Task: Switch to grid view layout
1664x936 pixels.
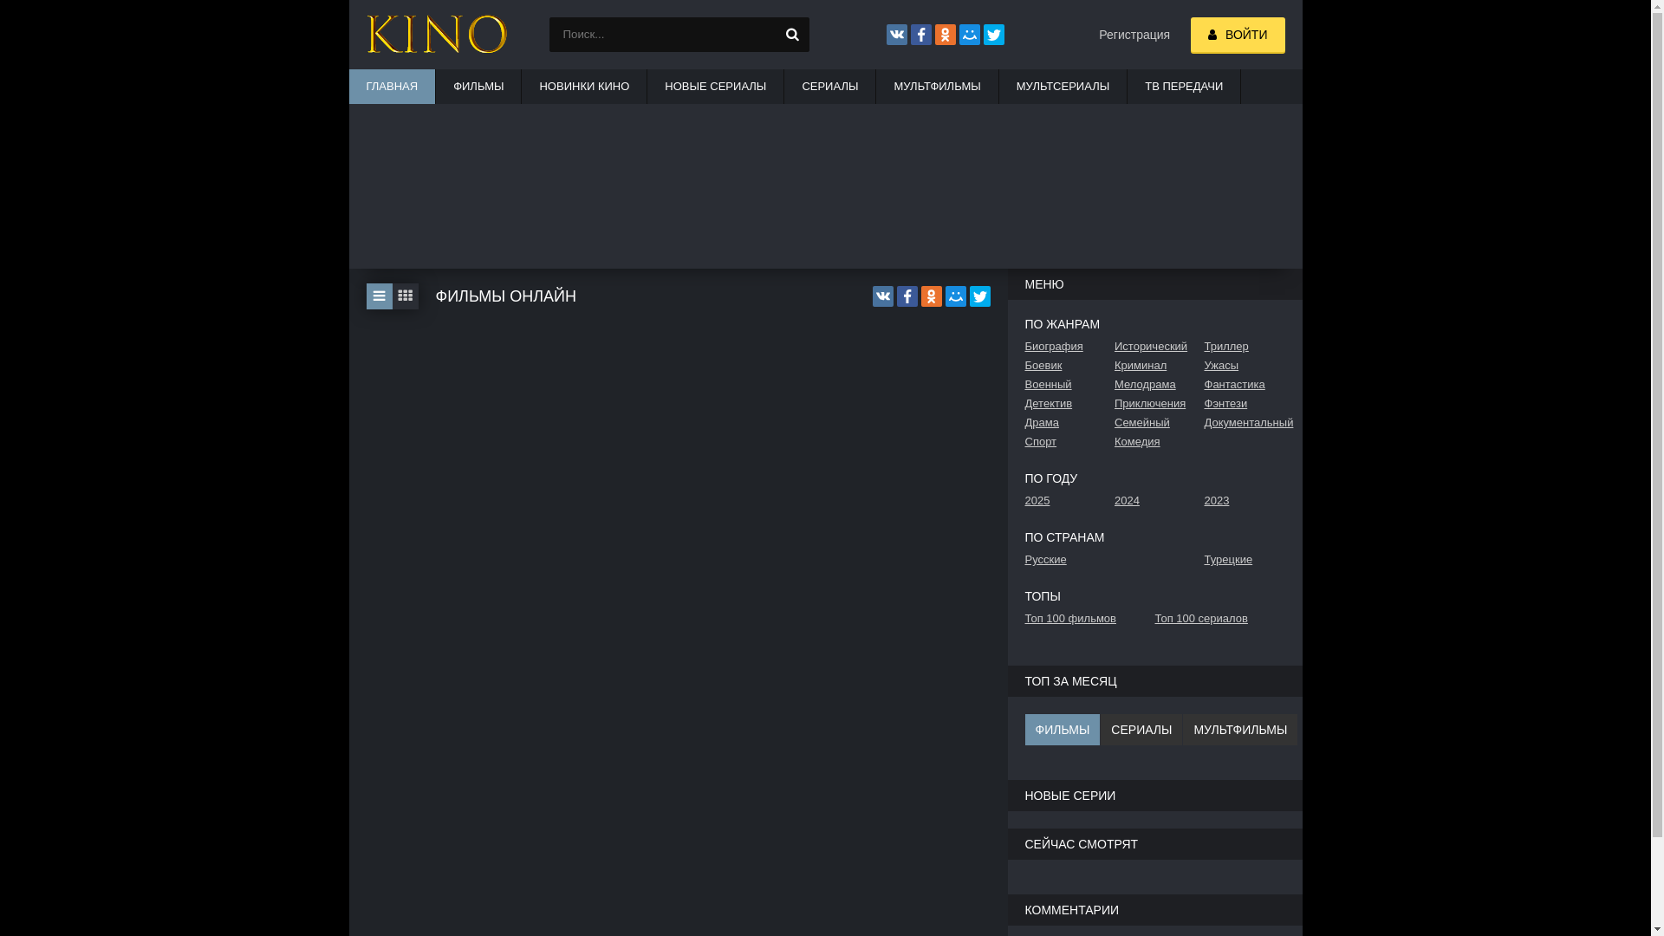Action: [x=405, y=296]
